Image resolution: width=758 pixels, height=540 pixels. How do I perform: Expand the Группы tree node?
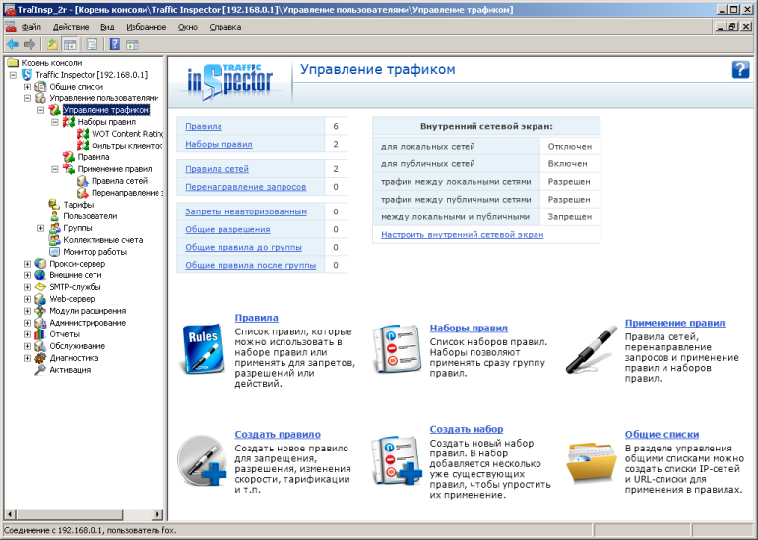pyautogui.click(x=41, y=228)
